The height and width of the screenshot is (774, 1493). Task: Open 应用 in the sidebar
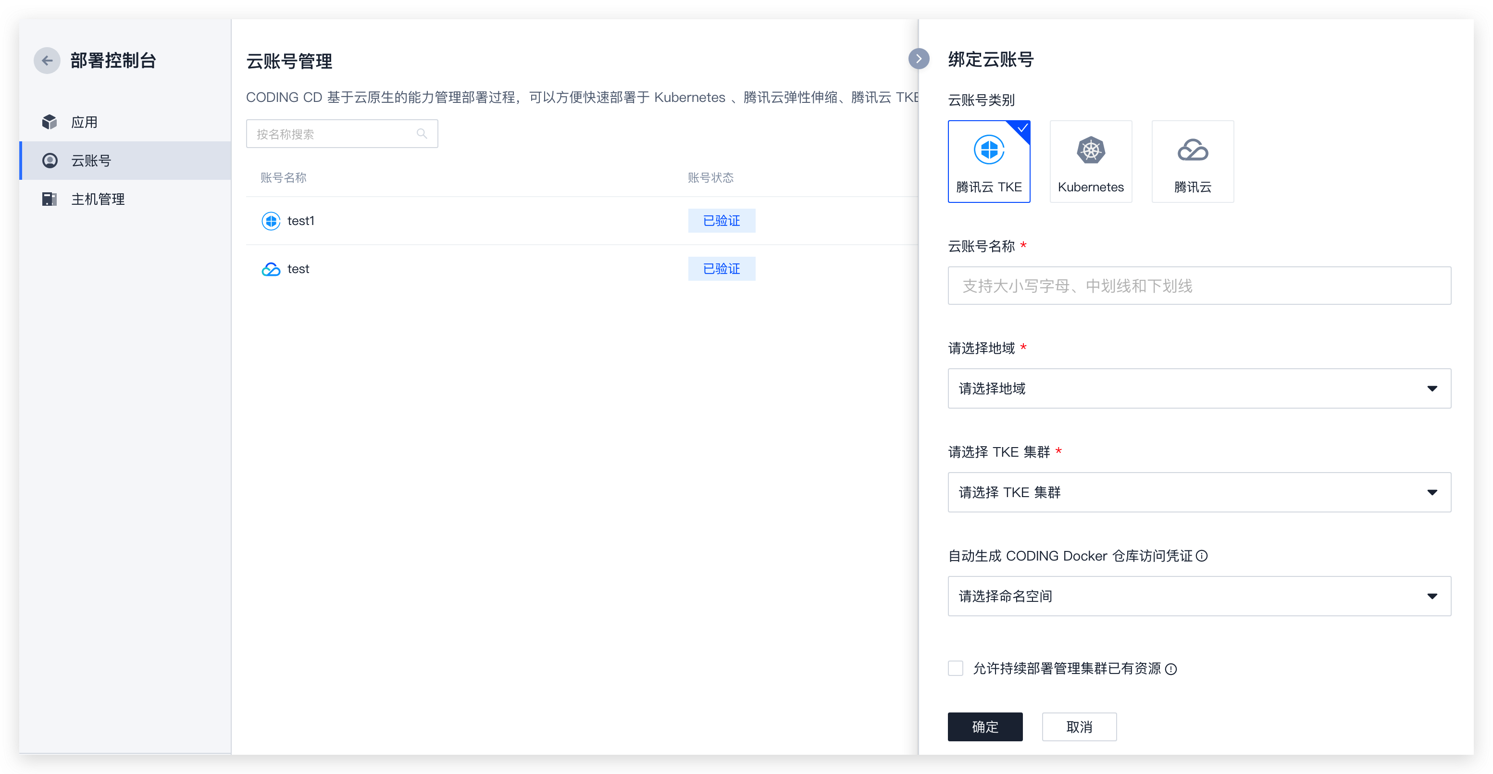[125, 122]
